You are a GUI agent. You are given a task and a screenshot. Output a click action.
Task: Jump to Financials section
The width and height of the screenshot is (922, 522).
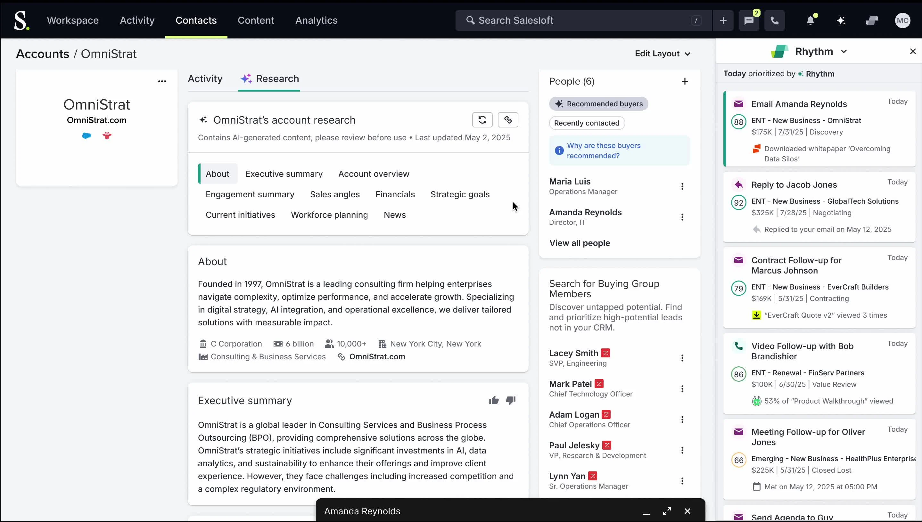tap(395, 194)
